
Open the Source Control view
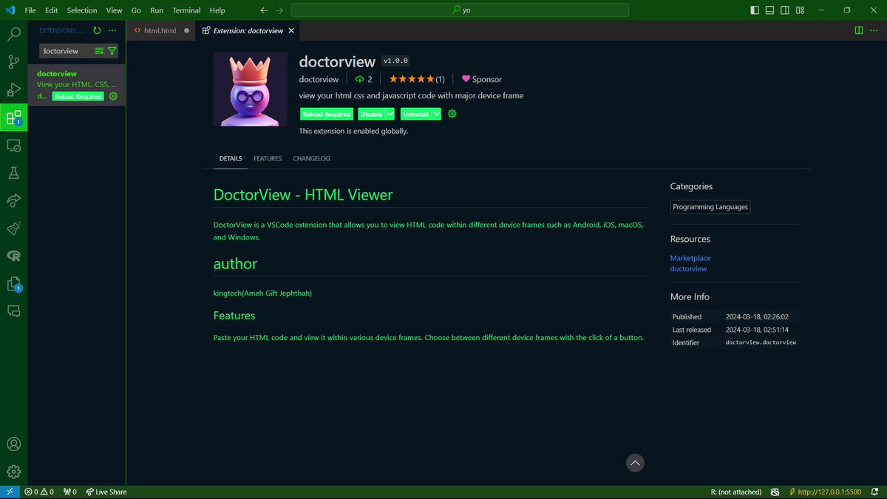tap(13, 62)
